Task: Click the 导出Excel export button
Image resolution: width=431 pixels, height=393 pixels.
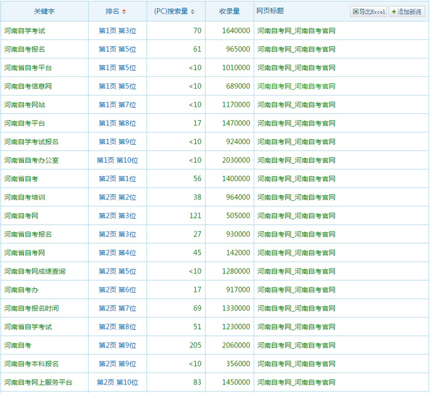Action: coord(368,12)
